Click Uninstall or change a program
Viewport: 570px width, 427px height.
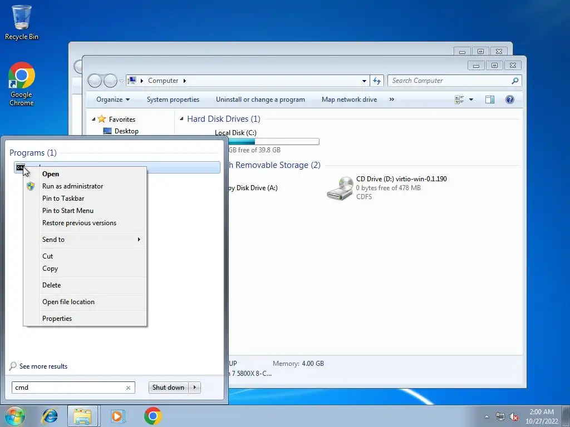click(261, 100)
